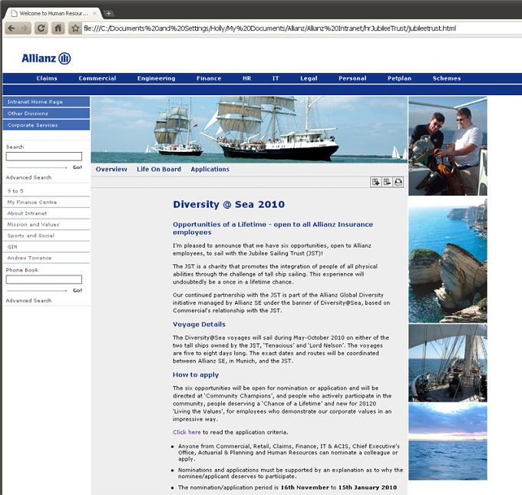522x495 pixels.
Task: Click the decrease text size icon
Action: [x=387, y=182]
